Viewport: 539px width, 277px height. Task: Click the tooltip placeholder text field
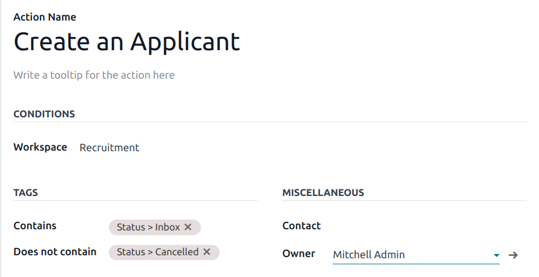(x=94, y=76)
